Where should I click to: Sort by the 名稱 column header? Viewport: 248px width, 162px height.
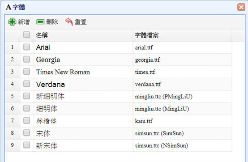(83, 35)
